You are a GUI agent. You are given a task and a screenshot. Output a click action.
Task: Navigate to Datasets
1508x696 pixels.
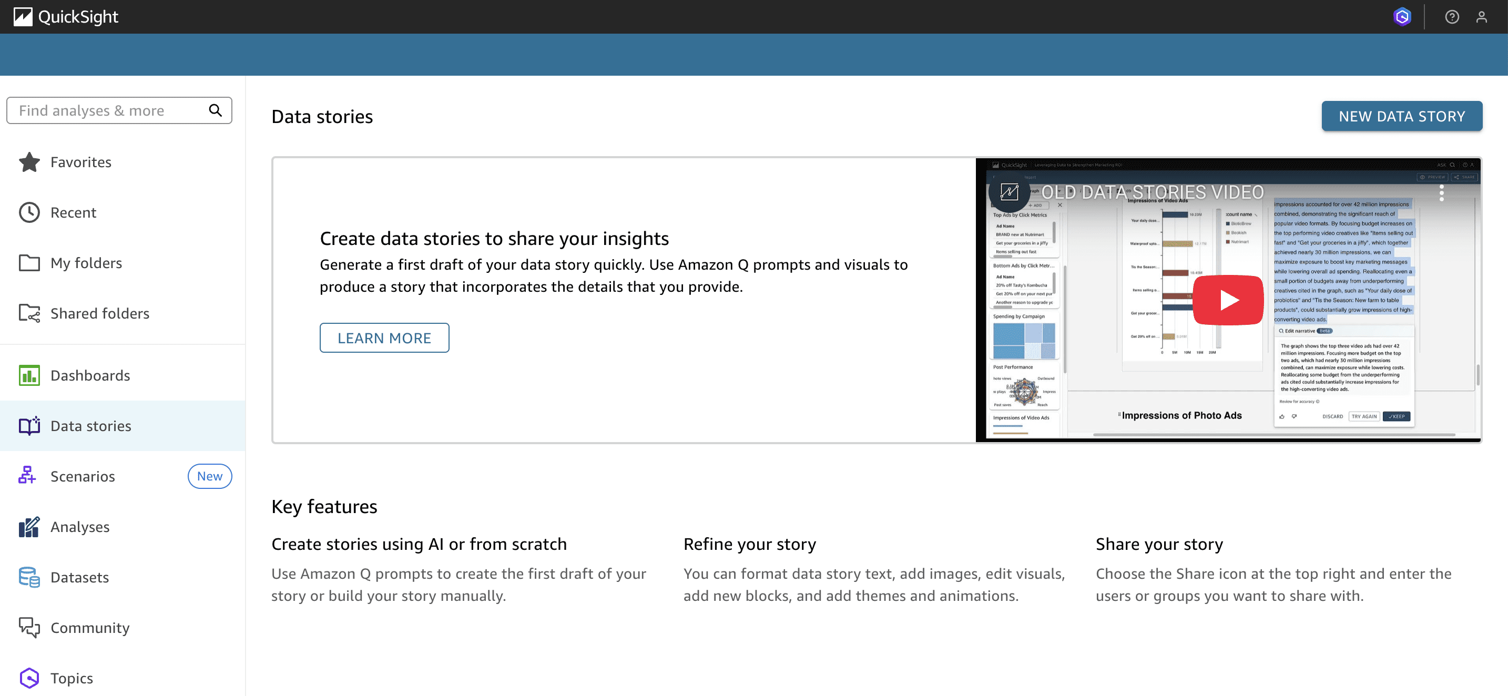tap(79, 577)
